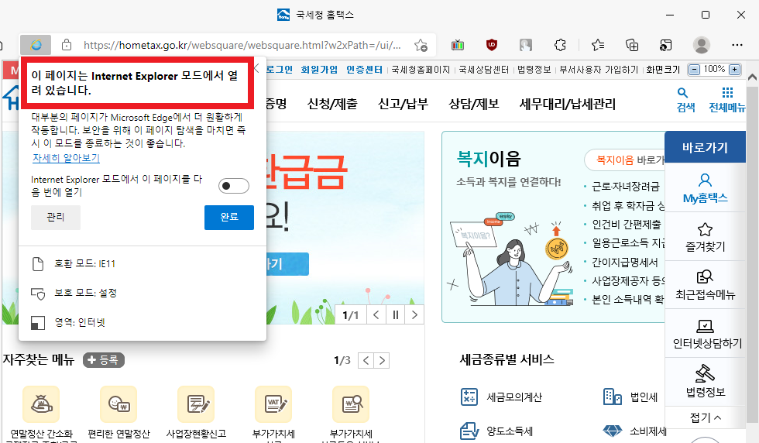Open the Favorites list icon
This screenshot has width=759, height=443.
(598, 45)
